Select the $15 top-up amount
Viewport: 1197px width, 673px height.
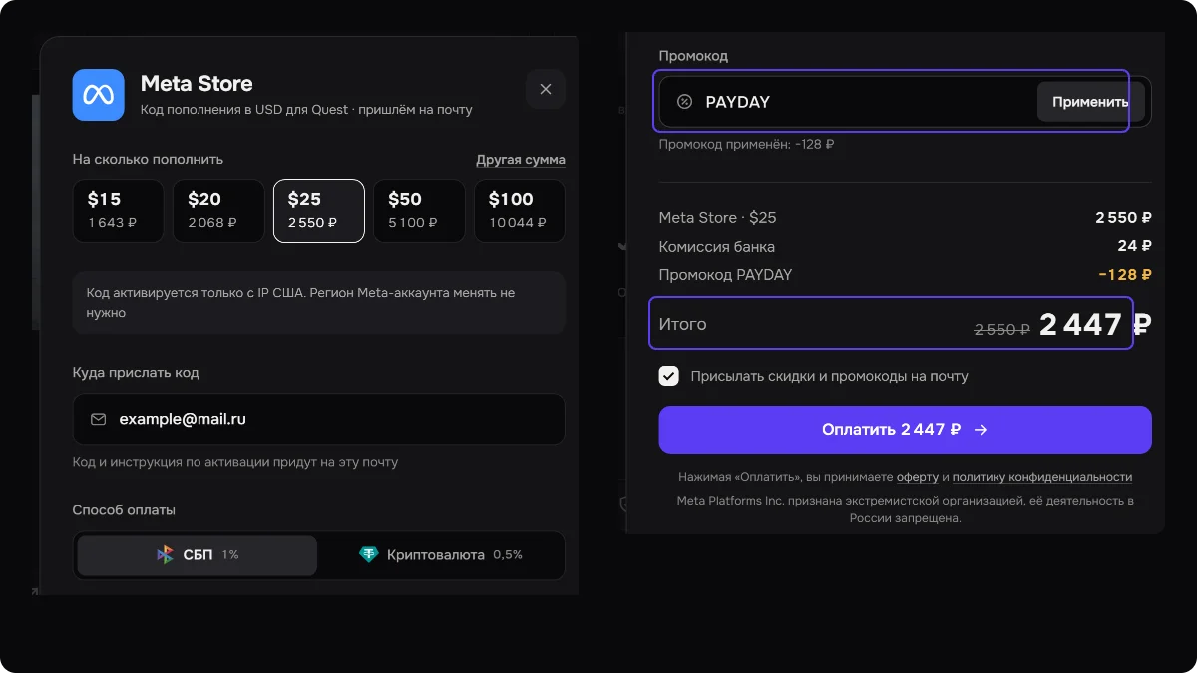(118, 211)
